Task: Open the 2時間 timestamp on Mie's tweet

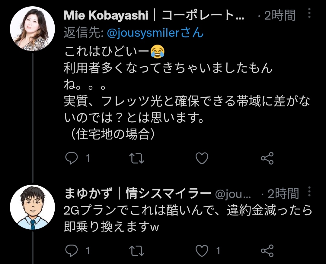Action: coord(280,15)
